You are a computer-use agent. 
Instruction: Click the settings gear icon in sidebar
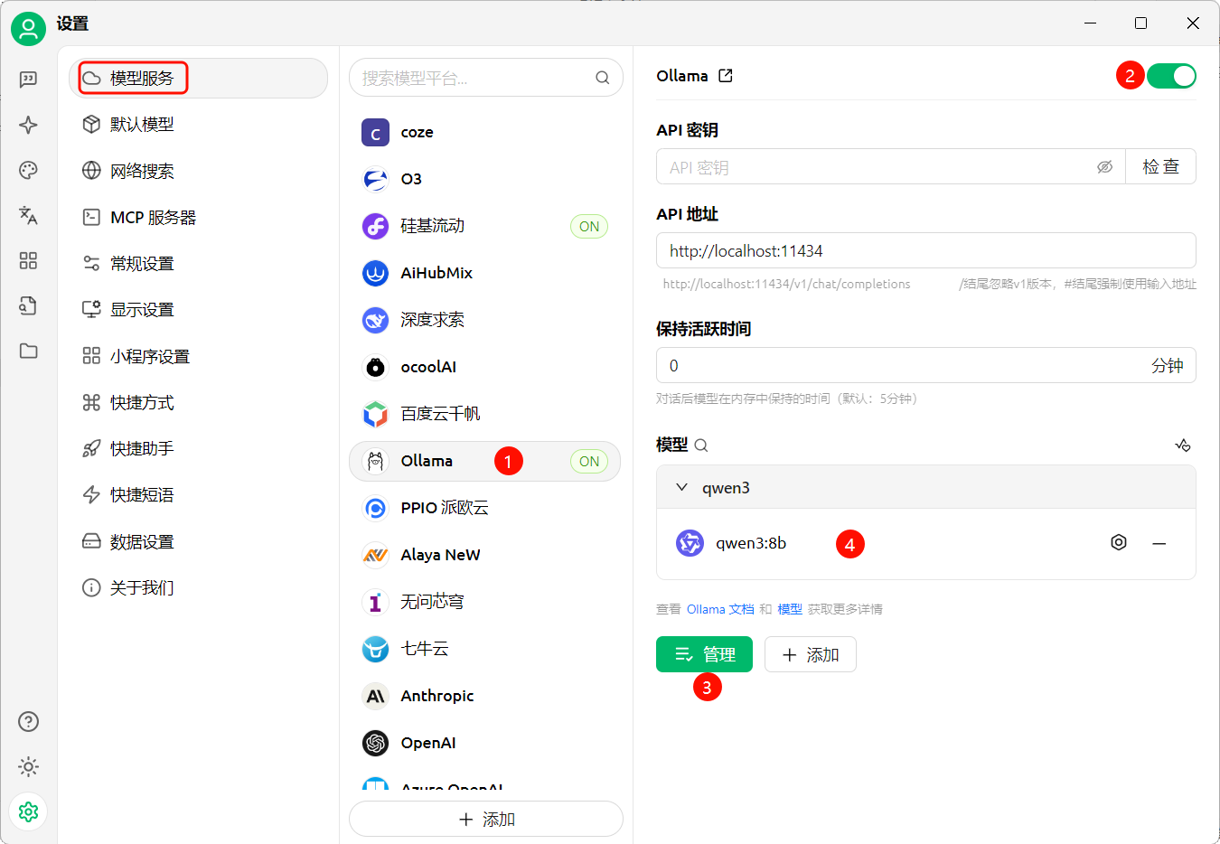(28, 811)
